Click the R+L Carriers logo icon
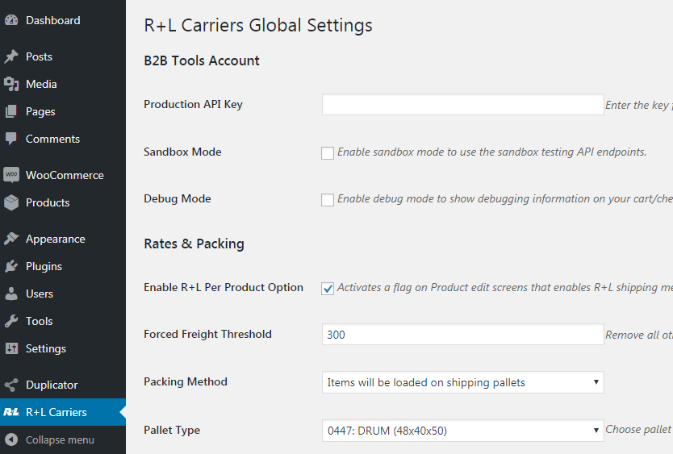 tap(11, 412)
